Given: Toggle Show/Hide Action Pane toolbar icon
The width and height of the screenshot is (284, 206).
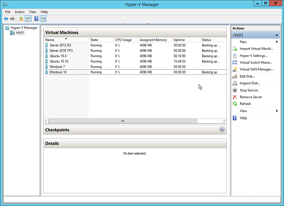Looking at the screenshot, I should click(43, 19).
